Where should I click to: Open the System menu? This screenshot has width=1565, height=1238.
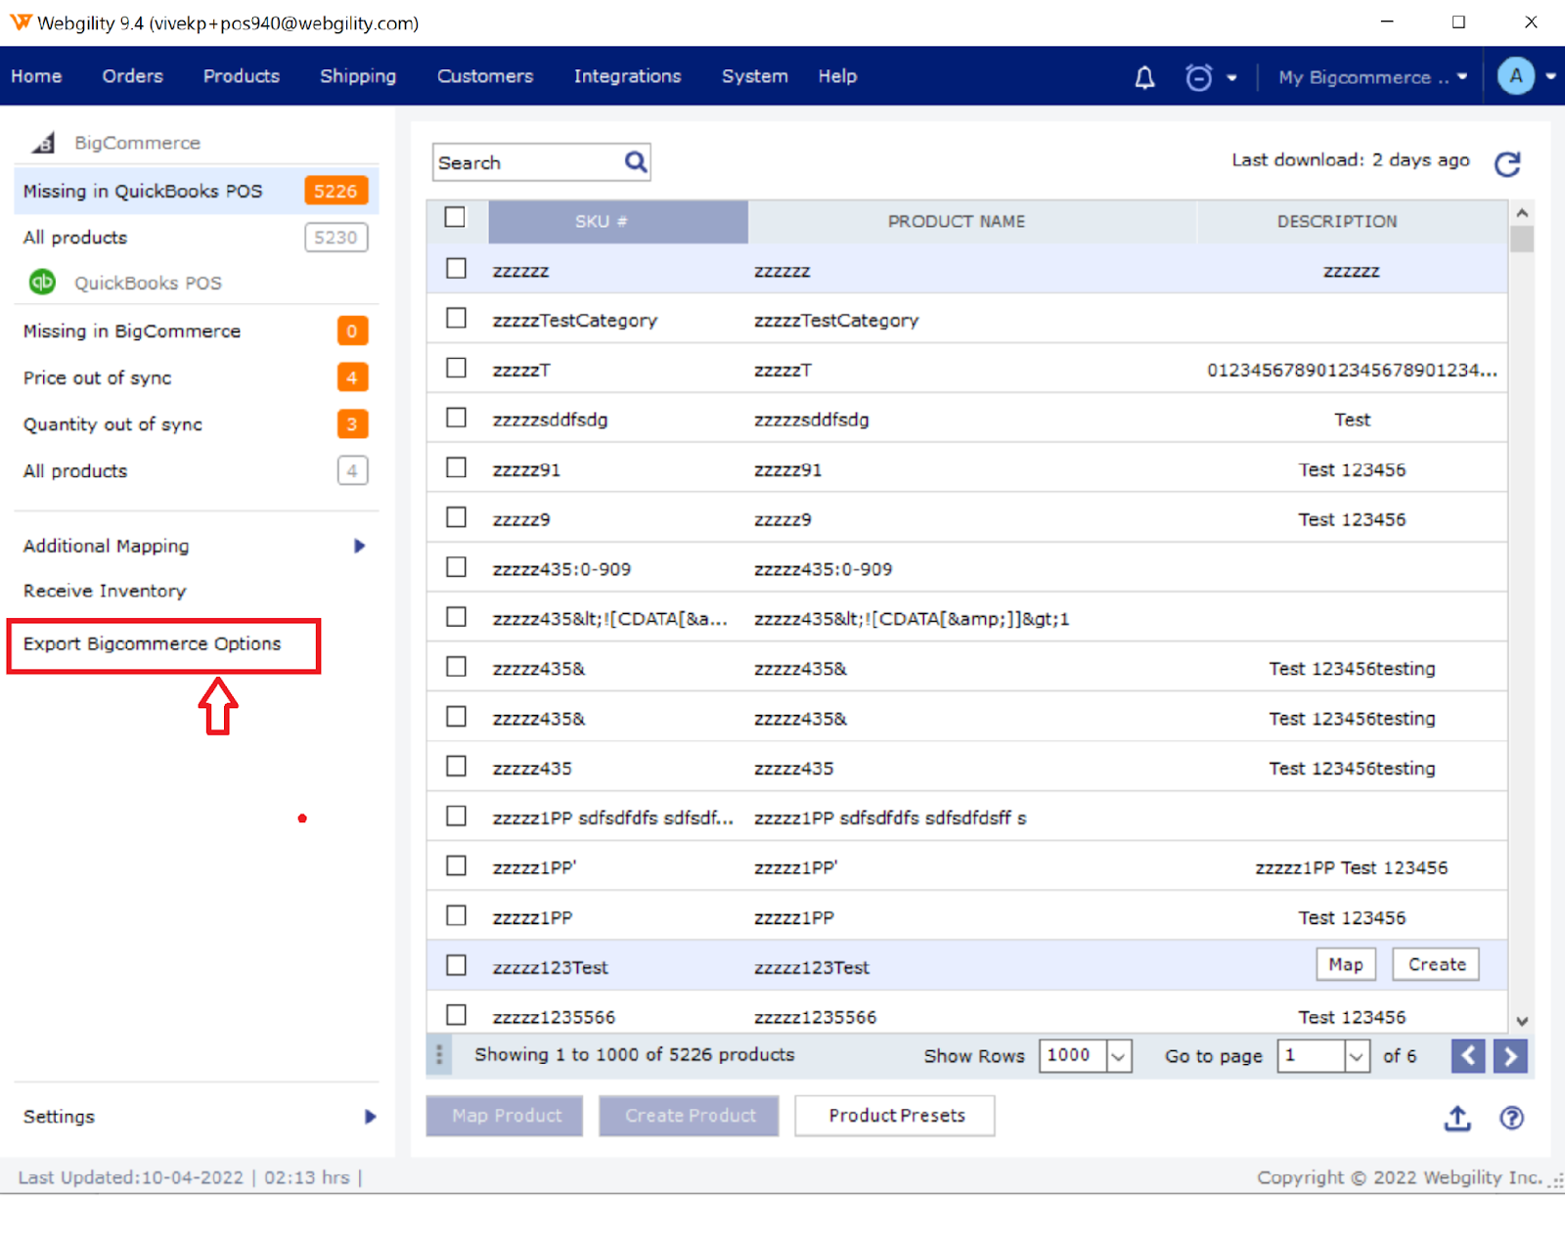click(754, 76)
